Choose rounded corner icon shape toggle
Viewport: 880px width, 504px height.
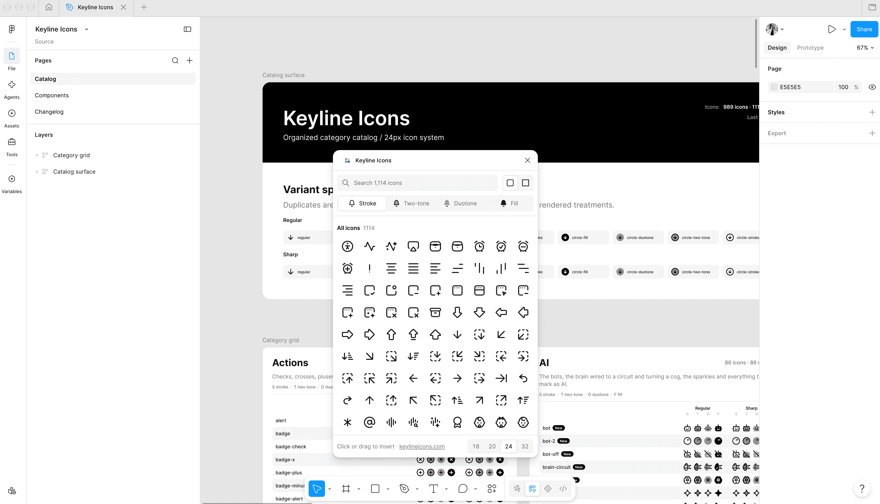(x=510, y=183)
